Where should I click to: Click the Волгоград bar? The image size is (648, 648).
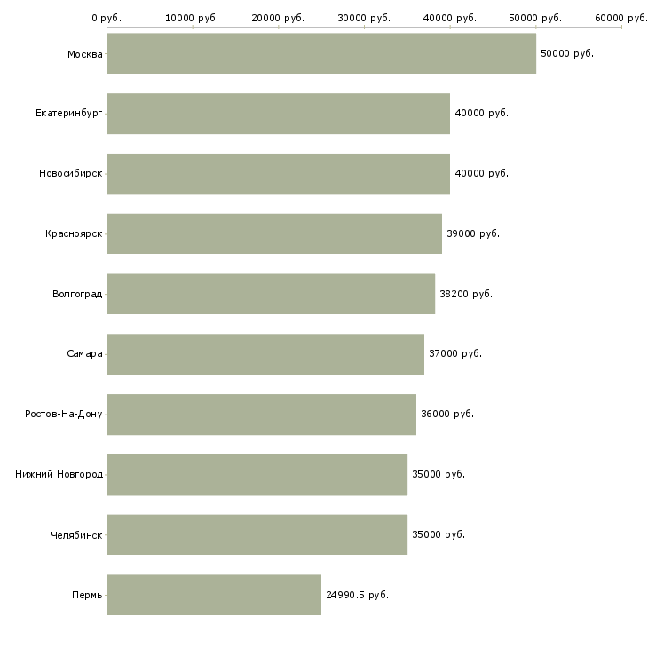[271, 294]
